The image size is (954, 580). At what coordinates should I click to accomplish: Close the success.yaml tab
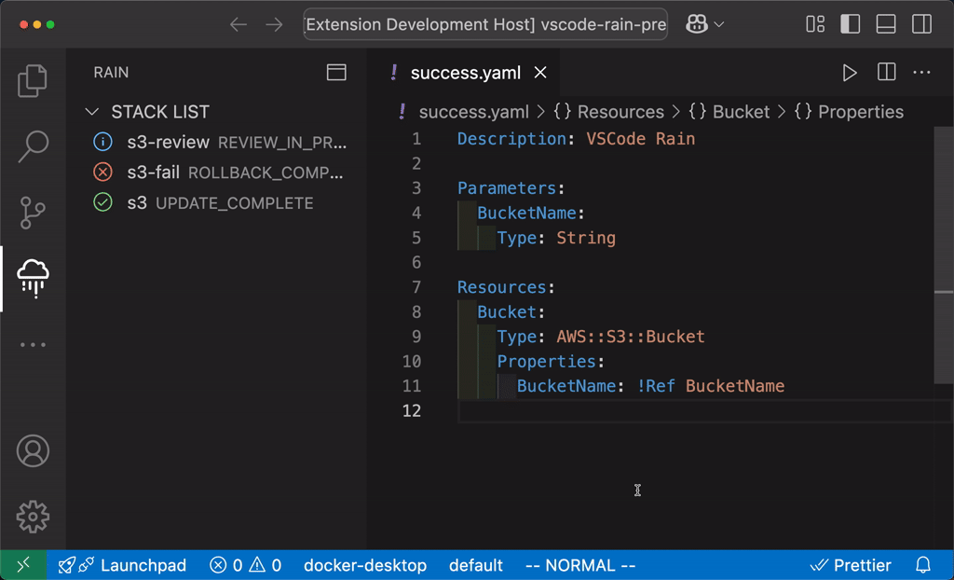pos(540,73)
